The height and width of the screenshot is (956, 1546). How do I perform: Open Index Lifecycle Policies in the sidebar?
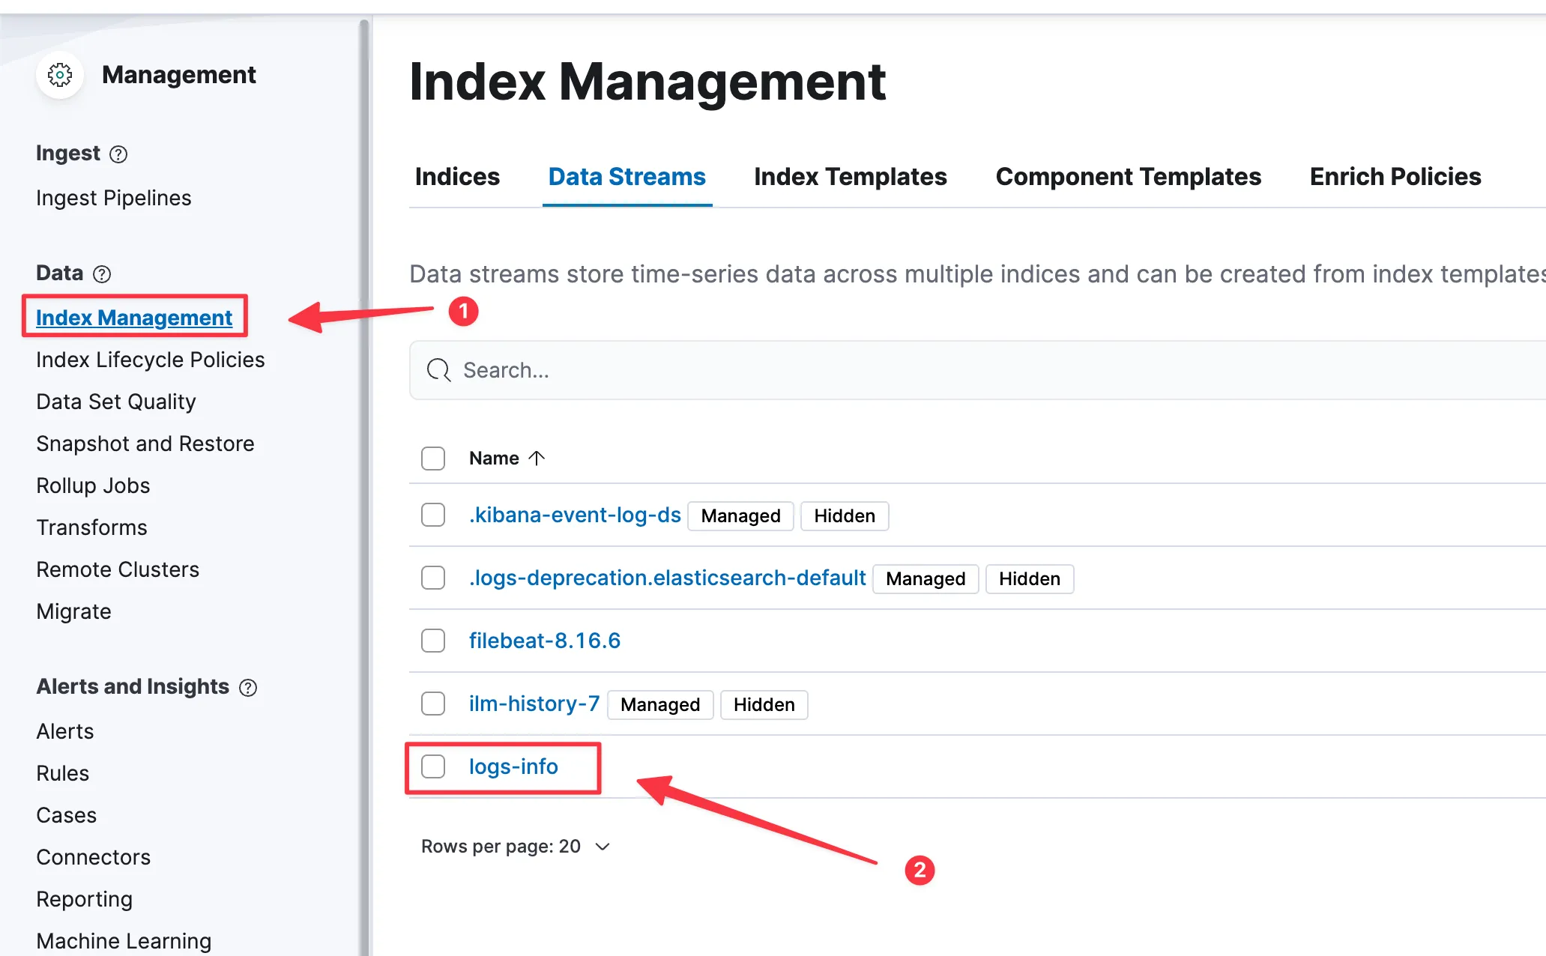[x=150, y=360]
